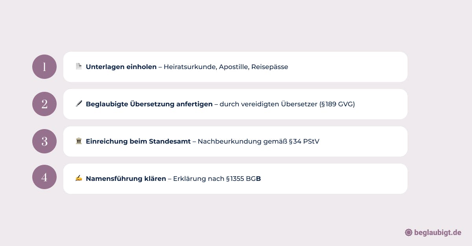Click the bold 'Unterlagen einholen' heading
472x246 pixels.
121,67
